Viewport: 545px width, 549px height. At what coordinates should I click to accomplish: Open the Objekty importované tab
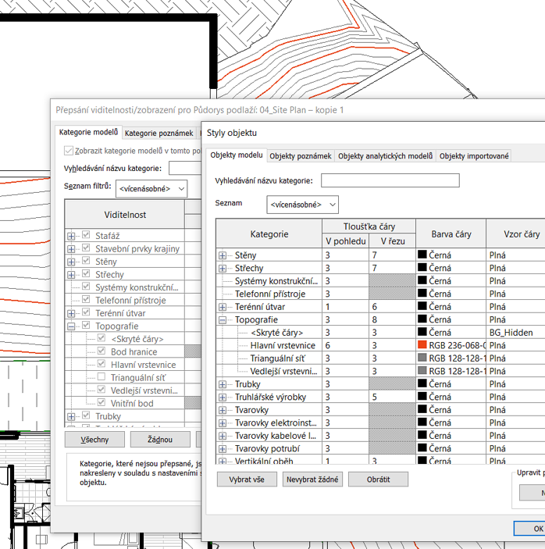pyautogui.click(x=474, y=156)
